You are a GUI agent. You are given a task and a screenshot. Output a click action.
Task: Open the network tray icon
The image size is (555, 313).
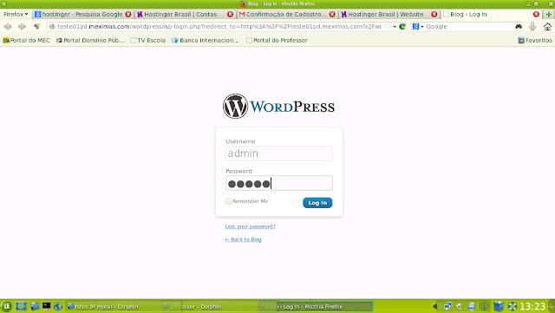coord(447,306)
